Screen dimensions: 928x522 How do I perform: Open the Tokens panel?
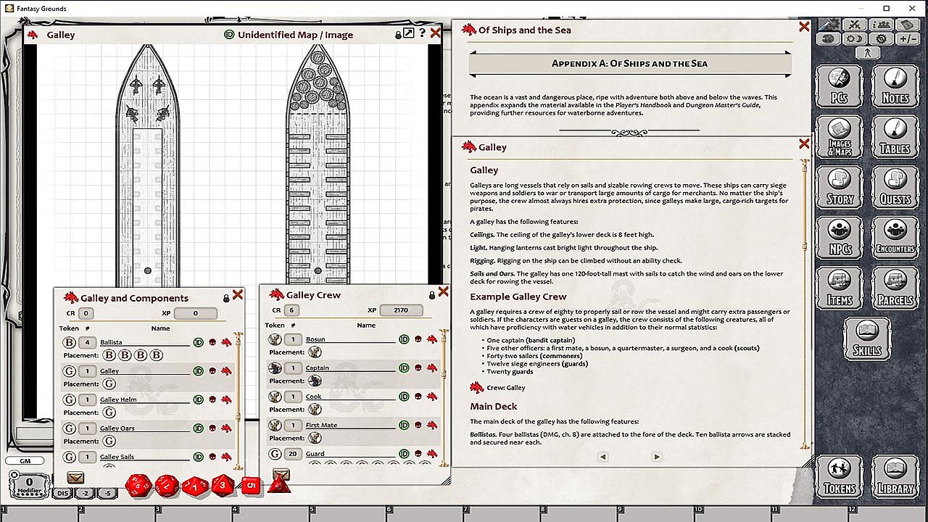coord(840,476)
